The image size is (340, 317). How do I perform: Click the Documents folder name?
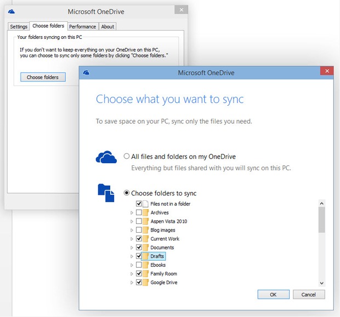coord(162,247)
